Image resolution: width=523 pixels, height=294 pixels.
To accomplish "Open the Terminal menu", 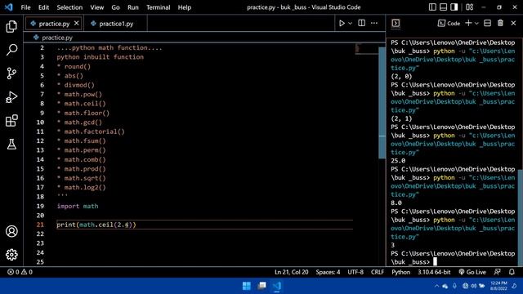I will coord(158,7).
